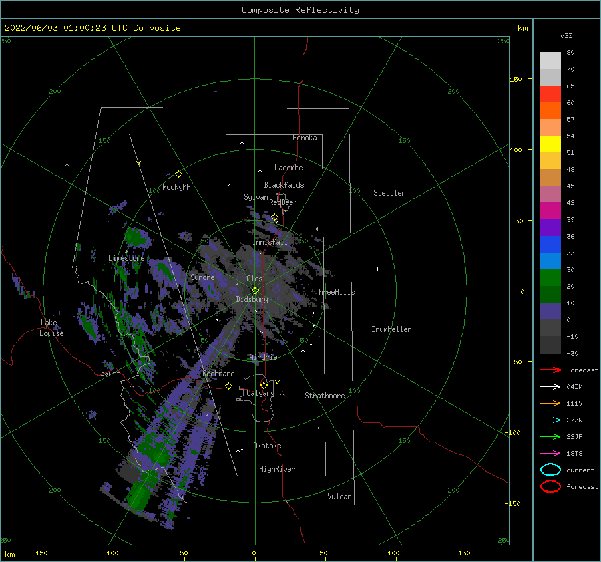Click the orange 111V arrow icon
This screenshot has width=601, height=562.
[550, 403]
